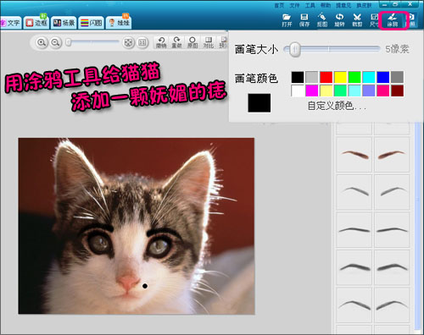Open the 首页 menu item

point(279,5)
